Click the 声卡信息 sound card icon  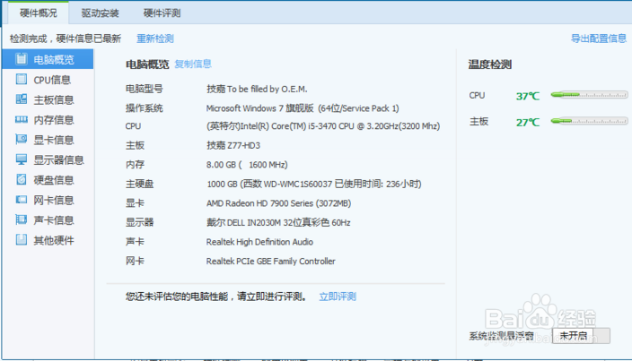[22, 219]
